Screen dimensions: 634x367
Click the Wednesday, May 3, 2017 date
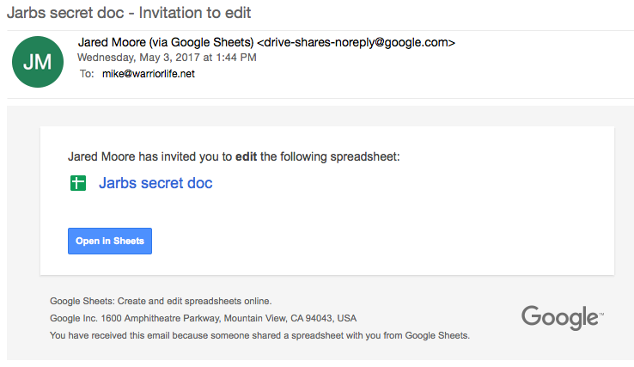tap(136, 58)
